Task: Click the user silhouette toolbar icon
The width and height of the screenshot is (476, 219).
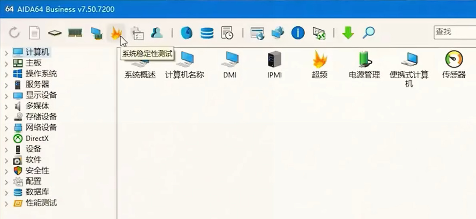Action: coord(157,32)
